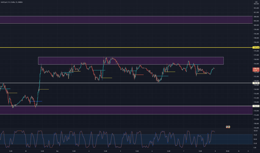This screenshot has height=153, width=260.
Task: Click the 100.00 stochastic scale value
Action: click(256, 131)
